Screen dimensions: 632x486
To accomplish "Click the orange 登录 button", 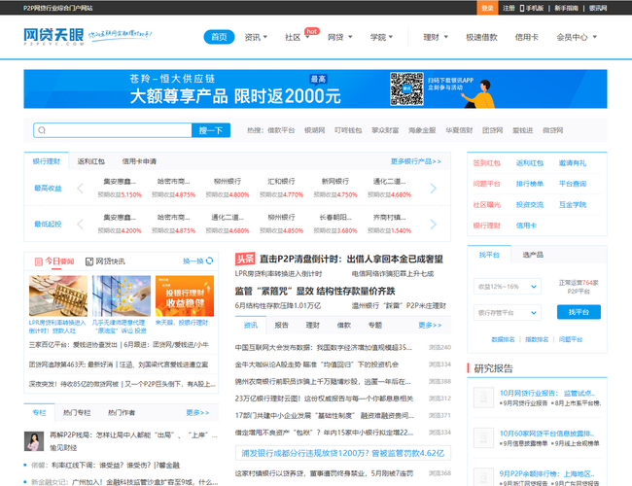I will [x=487, y=8].
